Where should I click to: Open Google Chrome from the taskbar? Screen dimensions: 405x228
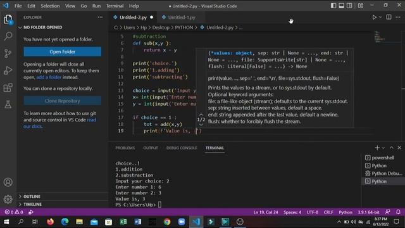pyautogui.click(x=167, y=222)
